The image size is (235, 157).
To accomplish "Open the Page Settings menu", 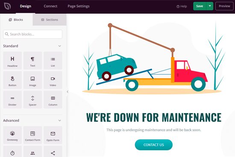I will [79, 6].
